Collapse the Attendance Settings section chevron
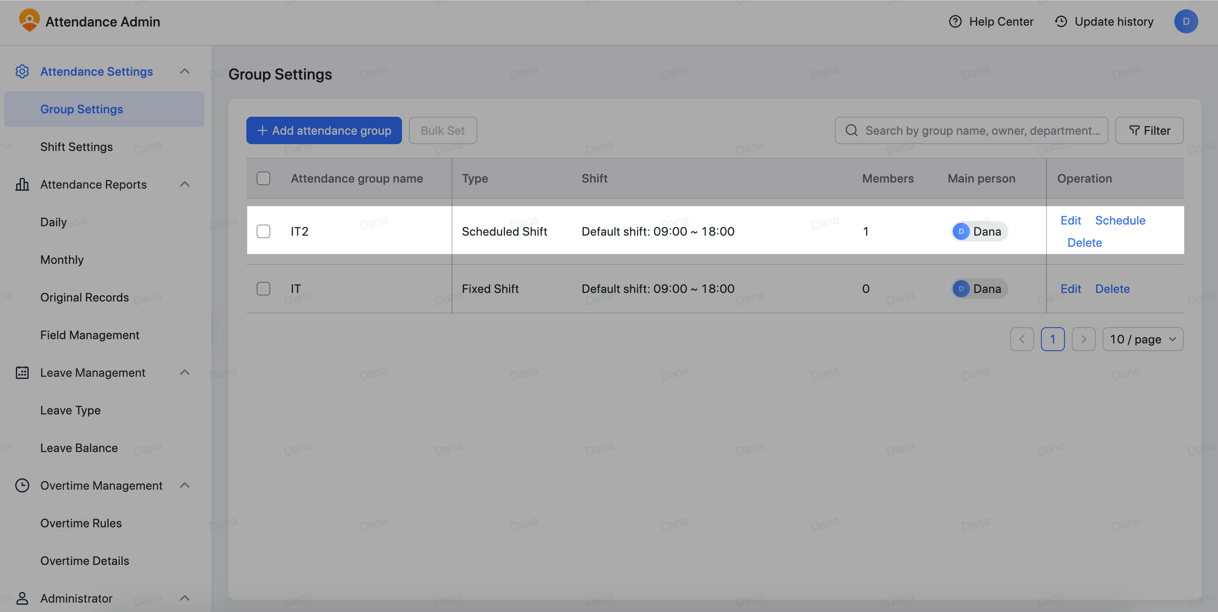Screen dimensions: 1218x612 coord(185,71)
